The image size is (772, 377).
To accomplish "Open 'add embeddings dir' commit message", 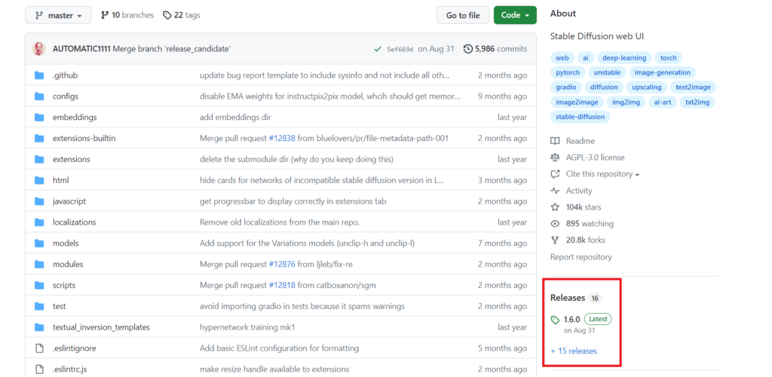I will 235,118.
